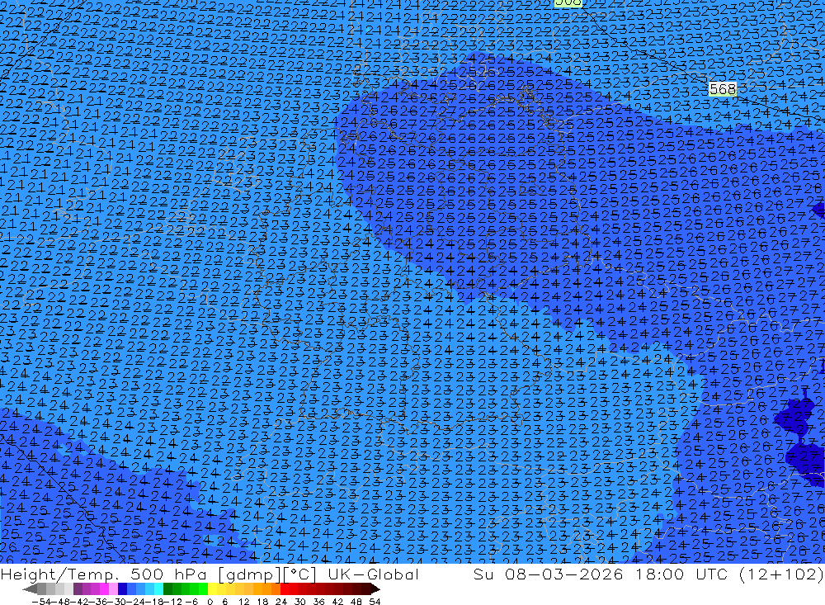
Task: Pick the bright red legend swatch above 24
Action: 285,588
